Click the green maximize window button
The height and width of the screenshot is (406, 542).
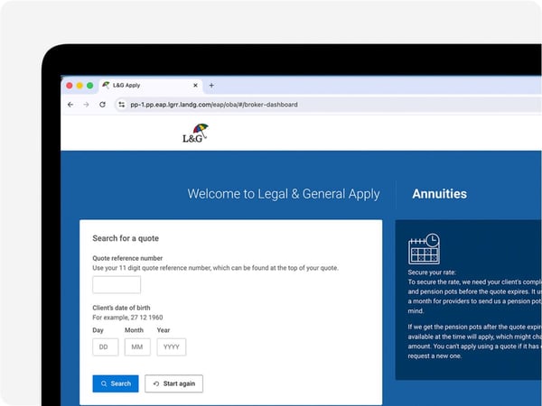pos(89,86)
